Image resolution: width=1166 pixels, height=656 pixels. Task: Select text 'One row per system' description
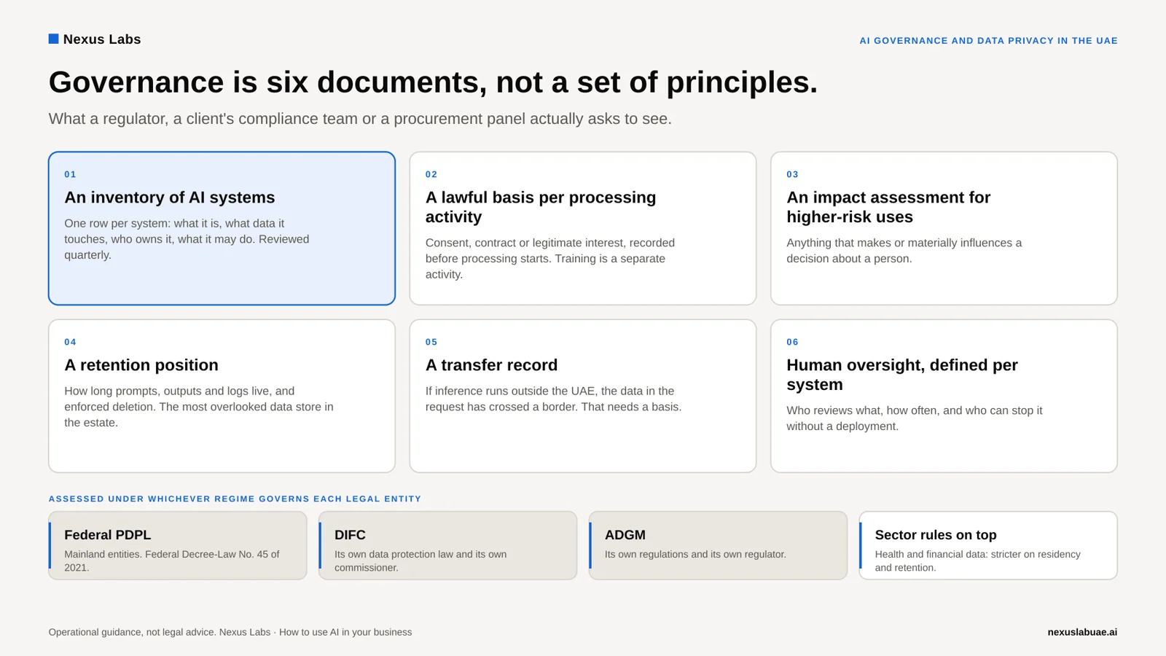point(187,239)
